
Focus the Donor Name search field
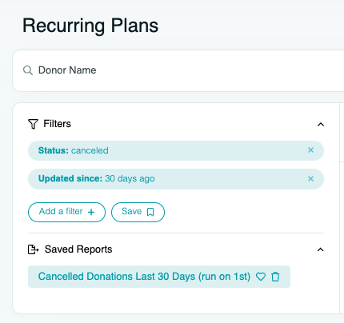coord(178,70)
